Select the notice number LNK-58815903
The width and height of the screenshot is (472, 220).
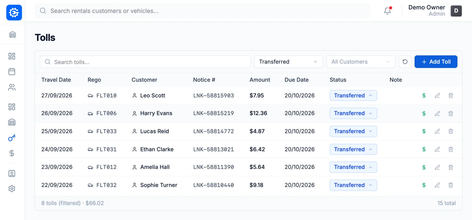coord(214,95)
